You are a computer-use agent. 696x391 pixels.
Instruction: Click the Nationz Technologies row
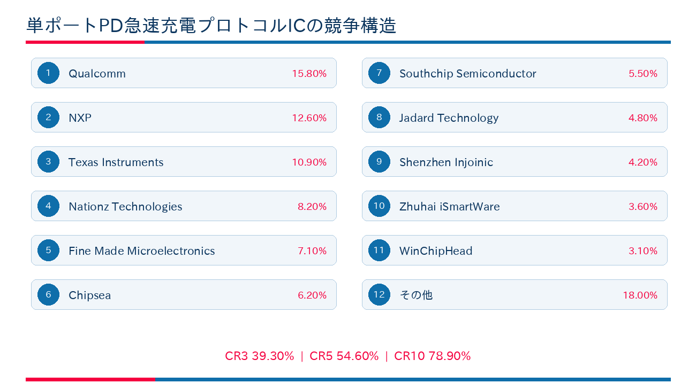click(x=184, y=206)
